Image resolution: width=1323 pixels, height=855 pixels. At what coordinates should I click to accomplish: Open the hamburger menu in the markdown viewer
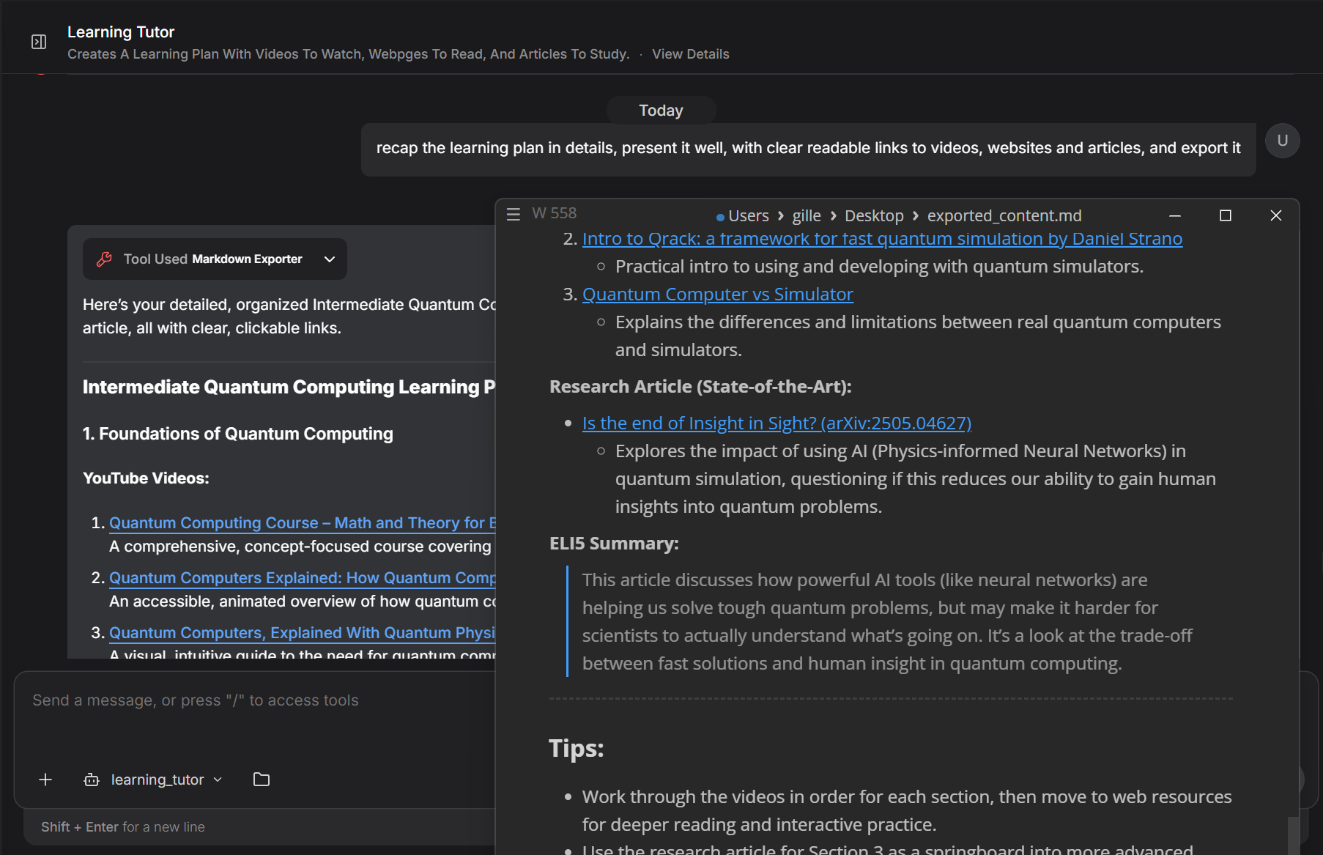[x=513, y=214]
